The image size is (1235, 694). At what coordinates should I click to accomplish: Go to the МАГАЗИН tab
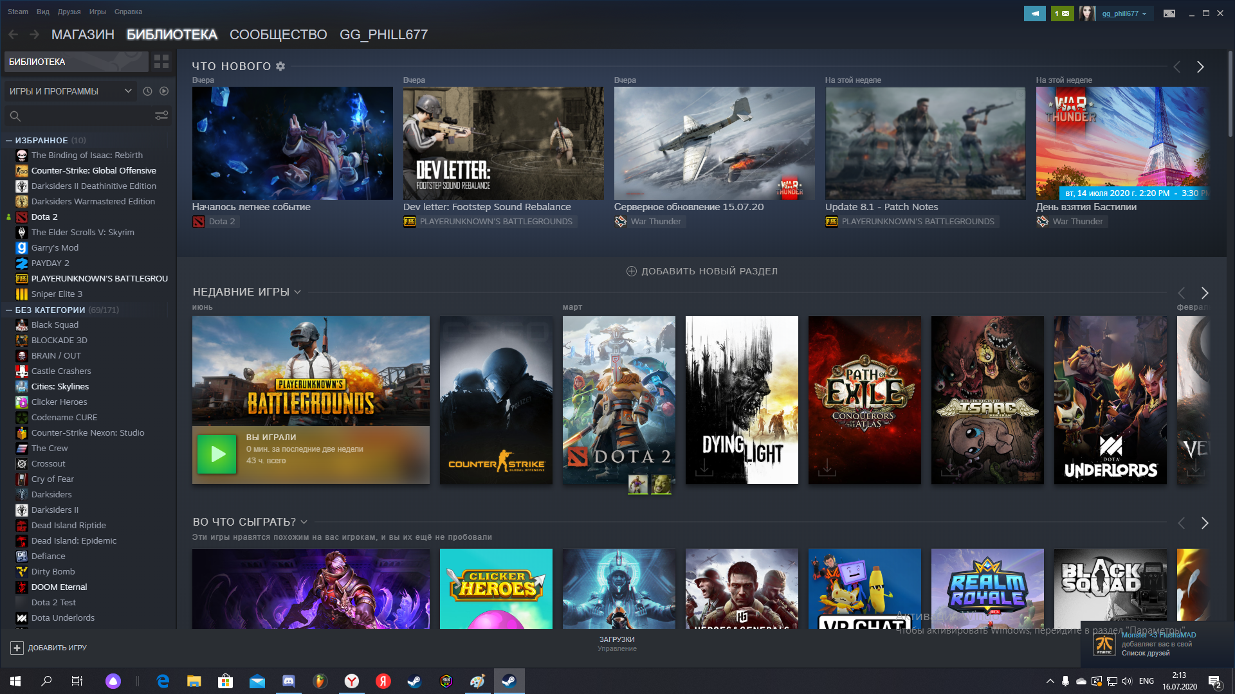(82, 35)
